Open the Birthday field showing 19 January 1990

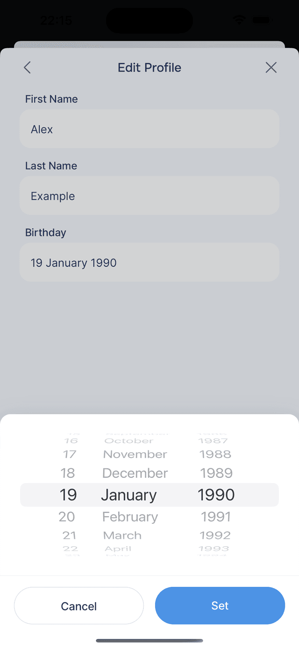149,262
